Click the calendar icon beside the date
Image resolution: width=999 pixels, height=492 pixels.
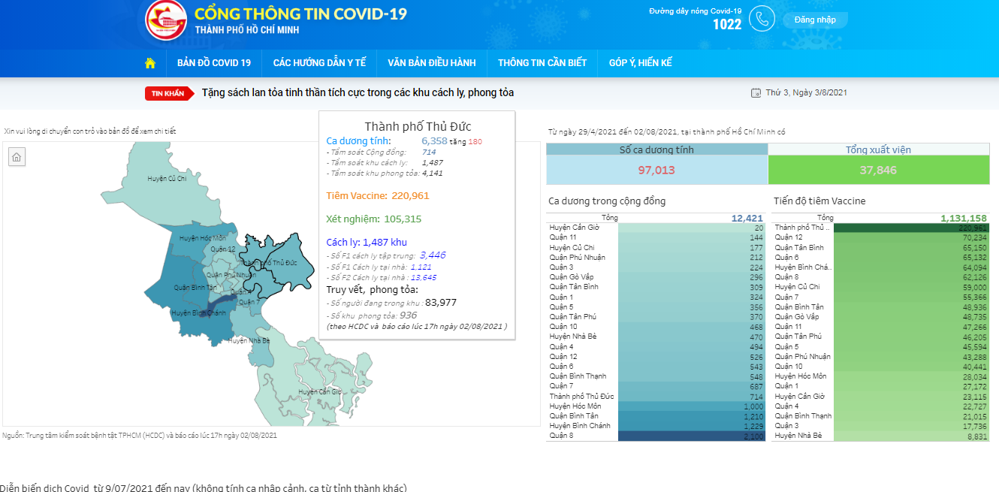(756, 93)
